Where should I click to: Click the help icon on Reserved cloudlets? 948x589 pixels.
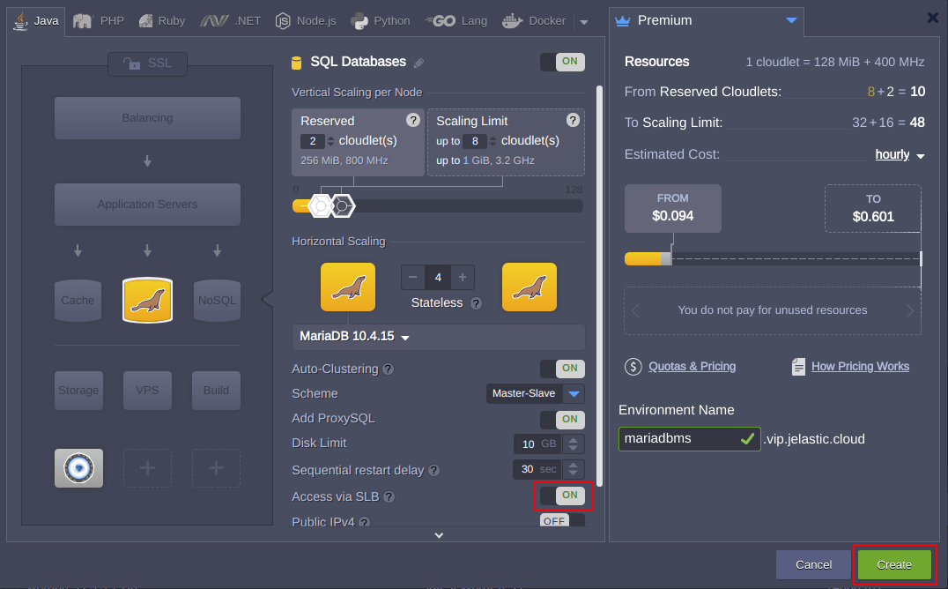412,121
